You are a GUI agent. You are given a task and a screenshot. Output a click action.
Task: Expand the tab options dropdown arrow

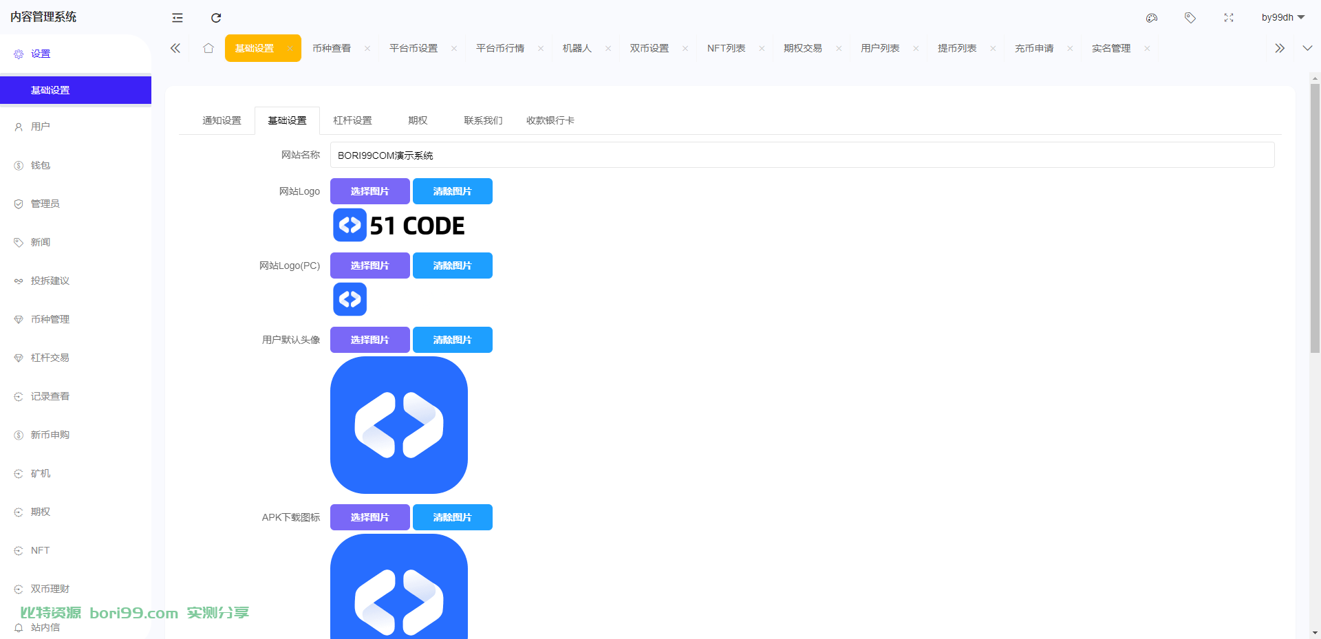1307,48
